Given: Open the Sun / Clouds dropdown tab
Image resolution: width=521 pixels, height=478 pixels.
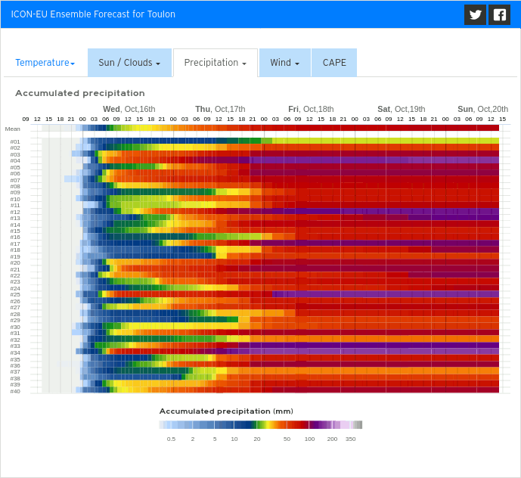Looking at the screenshot, I should (x=129, y=63).
